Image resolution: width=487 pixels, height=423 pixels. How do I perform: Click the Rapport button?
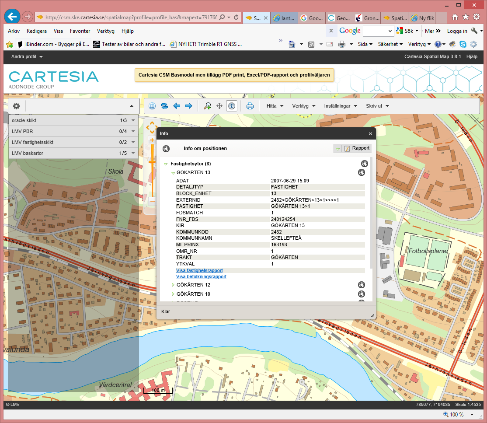(x=357, y=148)
